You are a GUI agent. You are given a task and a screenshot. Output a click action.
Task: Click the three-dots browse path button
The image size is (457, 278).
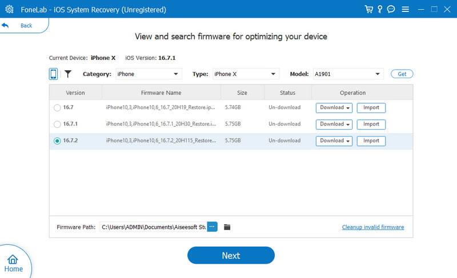(212, 227)
